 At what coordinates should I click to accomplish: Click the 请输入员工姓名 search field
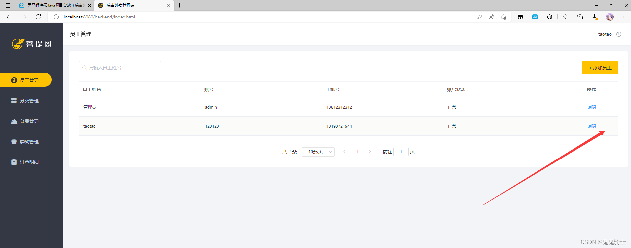click(x=120, y=68)
